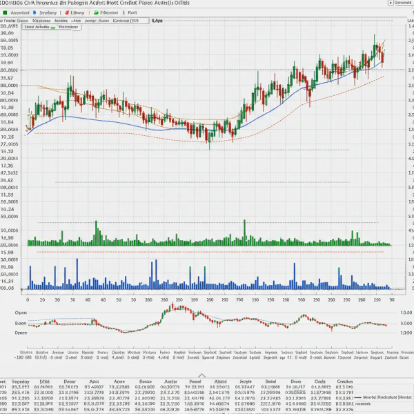This screenshot has width=414, height=414.
Task: Click the 'Dobd' column header in data table
Action: click(270, 382)
